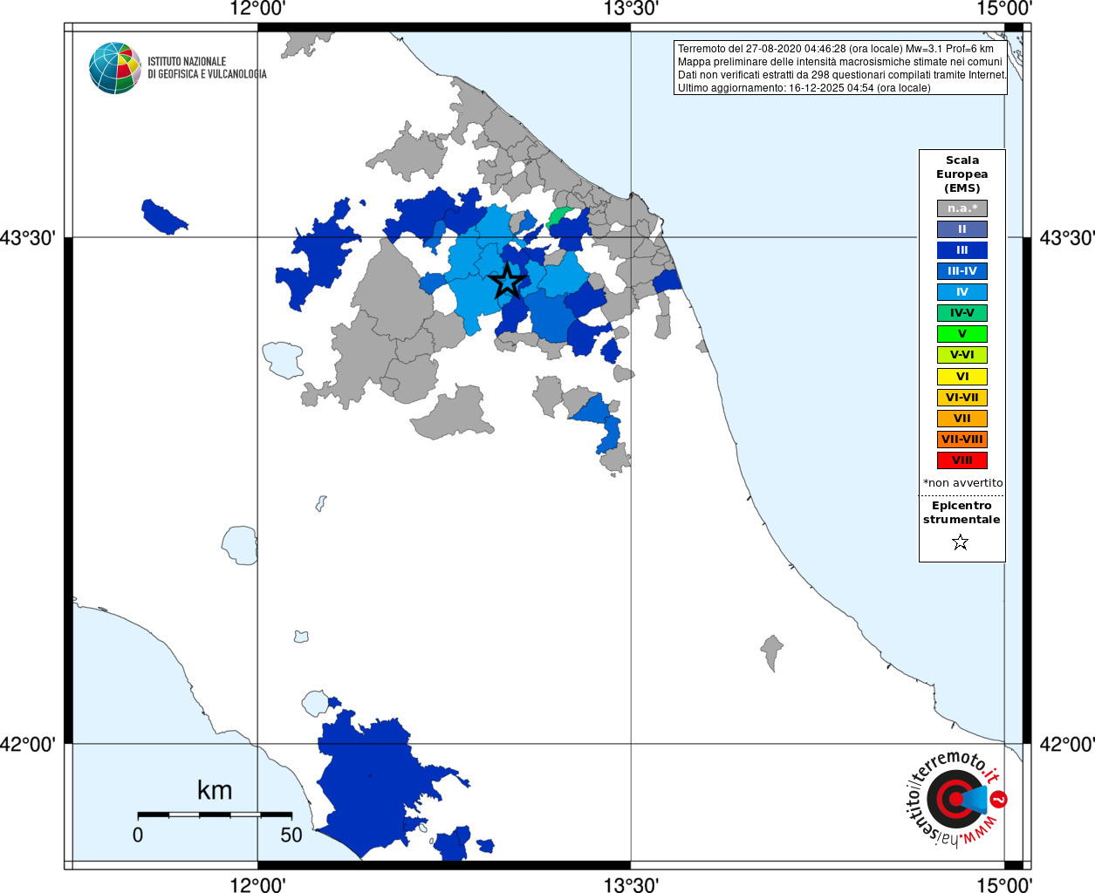Screen dimensions: 1095x893
Task: Click the Epicentro strumentale label
Action: 962,513
